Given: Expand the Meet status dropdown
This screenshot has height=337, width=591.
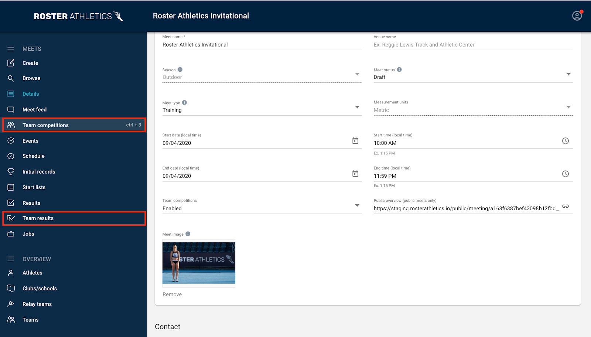Looking at the screenshot, I should point(568,74).
